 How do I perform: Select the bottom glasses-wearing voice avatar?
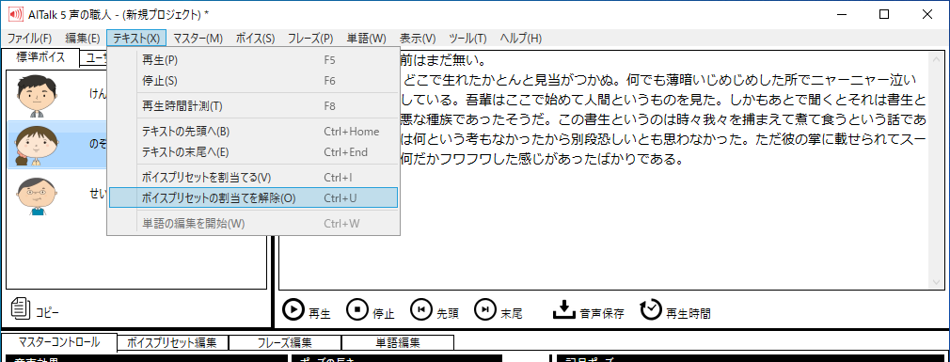pyautogui.click(x=36, y=196)
